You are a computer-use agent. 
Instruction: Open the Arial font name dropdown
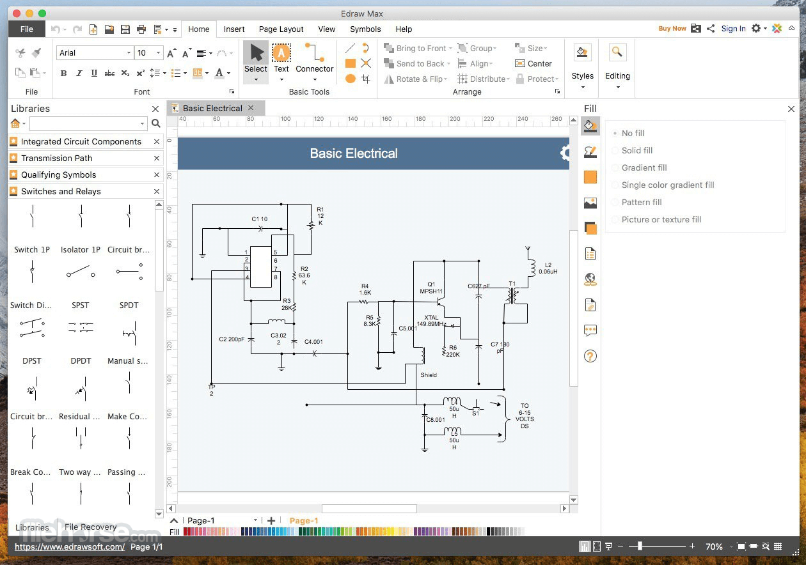click(129, 53)
